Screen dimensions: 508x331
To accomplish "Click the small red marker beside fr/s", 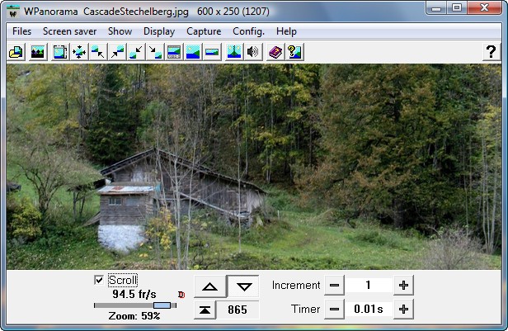I will [181, 295].
